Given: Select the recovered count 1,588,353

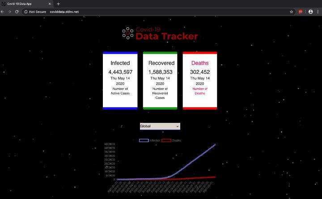Looking at the screenshot, I should click(161, 72).
